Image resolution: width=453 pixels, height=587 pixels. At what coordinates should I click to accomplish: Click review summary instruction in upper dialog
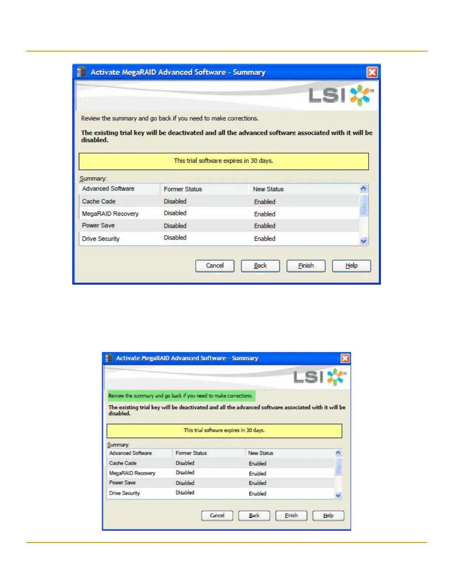point(170,119)
